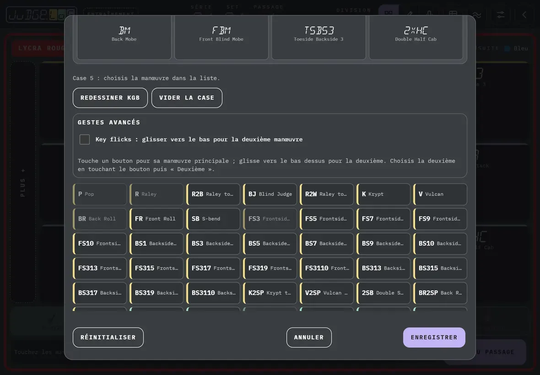
Task: Select the FS313 manoeuvre button
Action: point(100,268)
